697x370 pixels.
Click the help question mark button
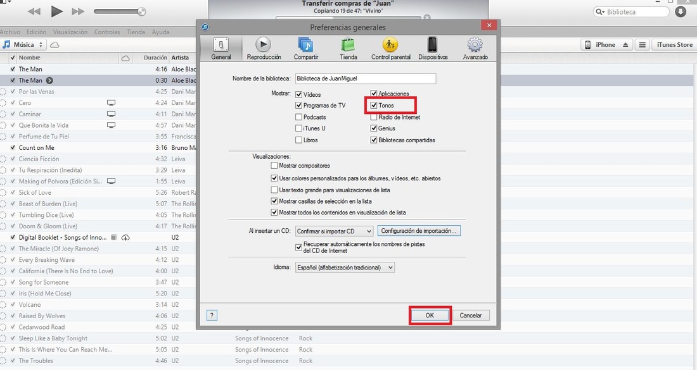tap(212, 316)
